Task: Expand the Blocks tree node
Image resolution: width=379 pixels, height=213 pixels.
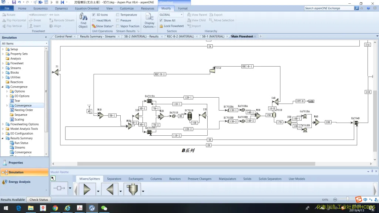Action: pyautogui.click(x=3, y=73)
